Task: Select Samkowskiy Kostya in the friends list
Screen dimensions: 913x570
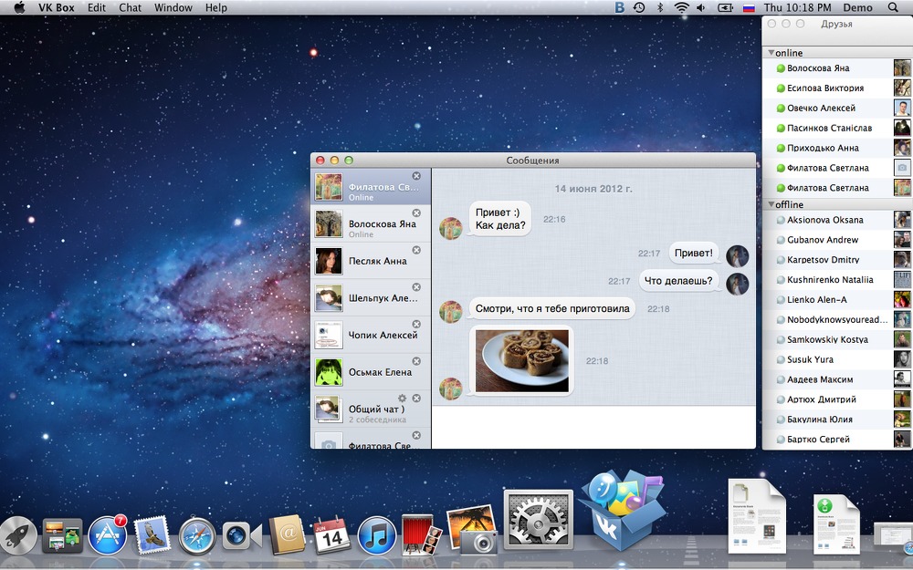Action: (837, 339)
